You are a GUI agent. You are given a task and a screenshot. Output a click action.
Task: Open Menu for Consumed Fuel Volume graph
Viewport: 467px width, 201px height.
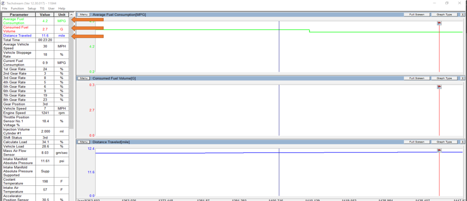coord(84,78)
